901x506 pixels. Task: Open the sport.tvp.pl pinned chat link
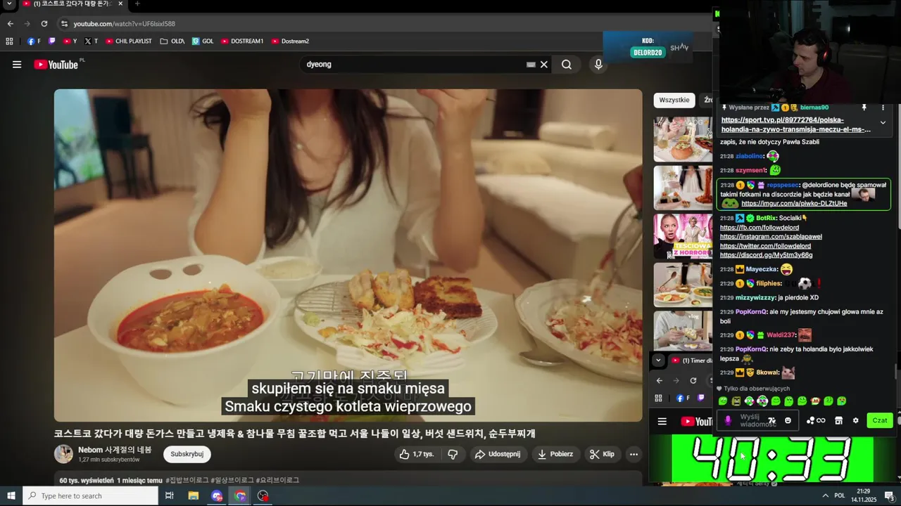click(795, 124)
